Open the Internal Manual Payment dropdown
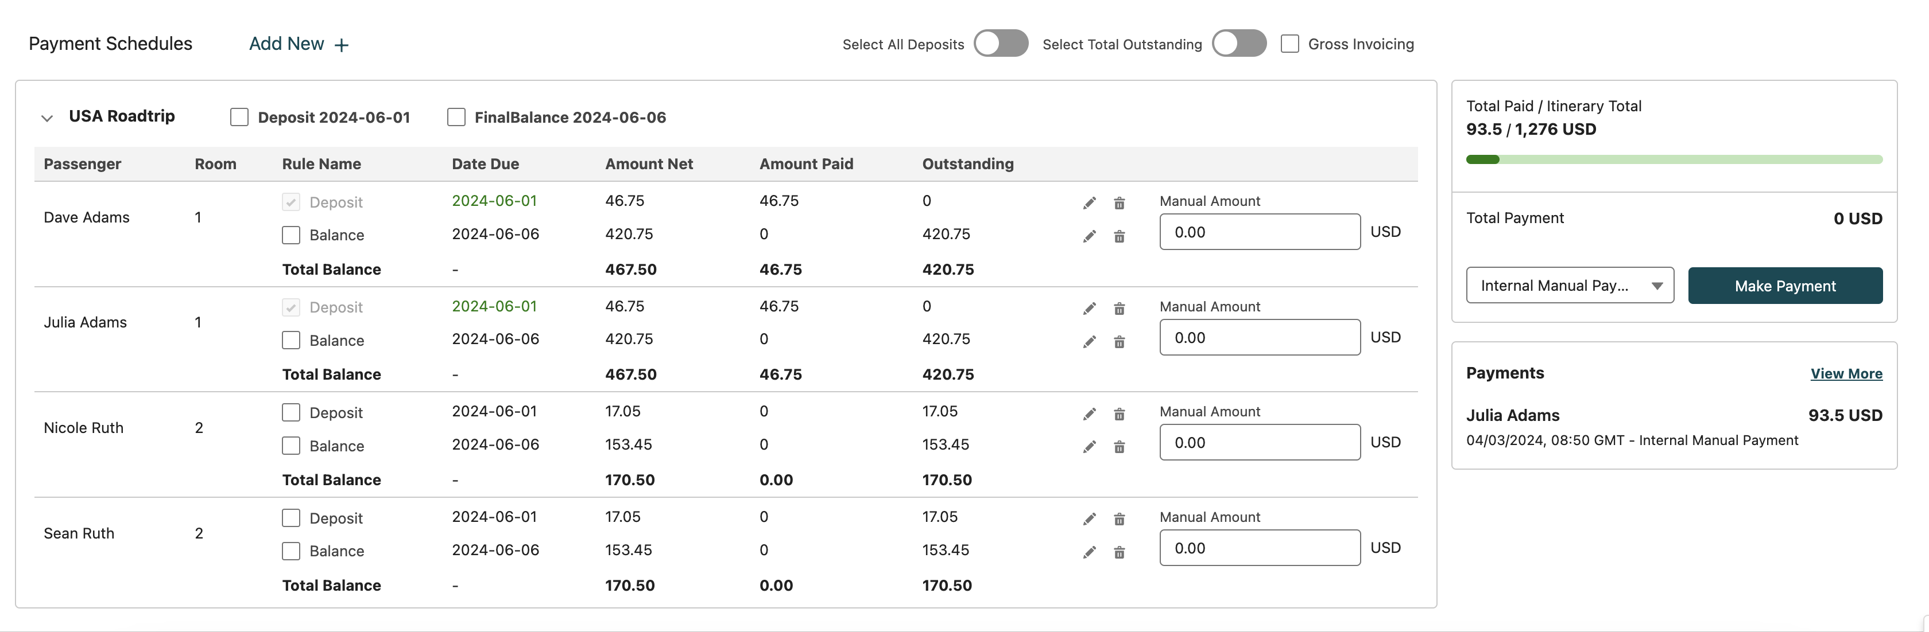This screenshot has height=632, width=1929. (x=1570, y=286)
